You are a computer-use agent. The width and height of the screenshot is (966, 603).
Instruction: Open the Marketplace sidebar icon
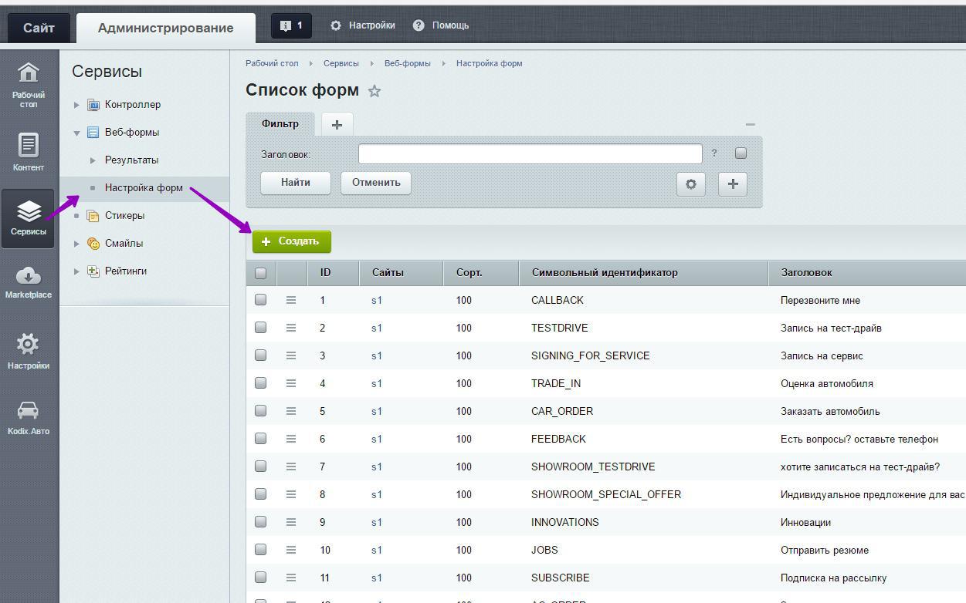click(x=29, y=282)
